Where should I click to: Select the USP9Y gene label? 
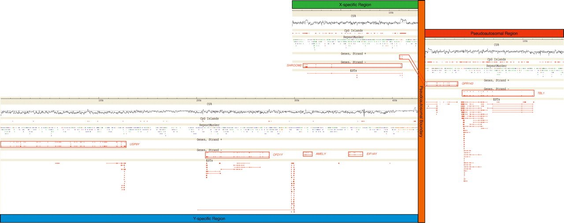click(x=134, y=144)
